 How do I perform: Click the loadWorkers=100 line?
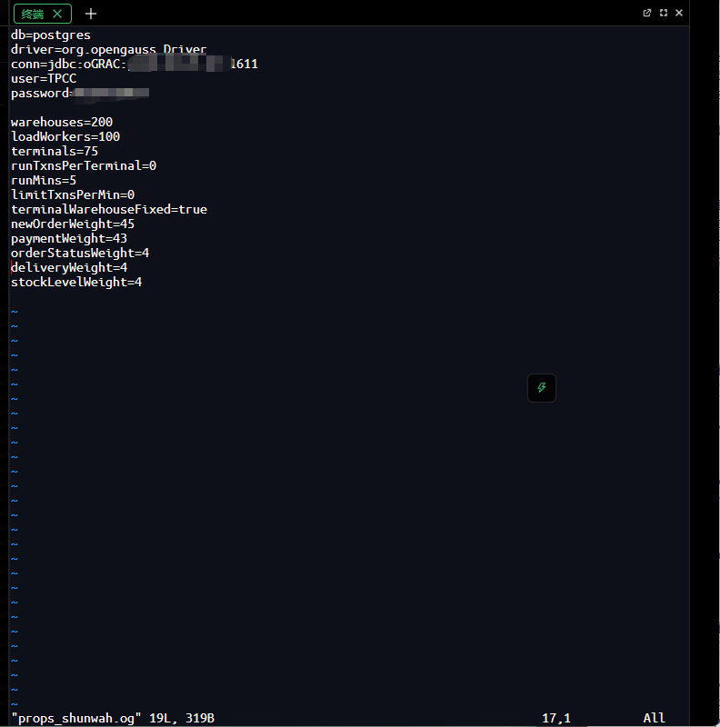[65, 137]
